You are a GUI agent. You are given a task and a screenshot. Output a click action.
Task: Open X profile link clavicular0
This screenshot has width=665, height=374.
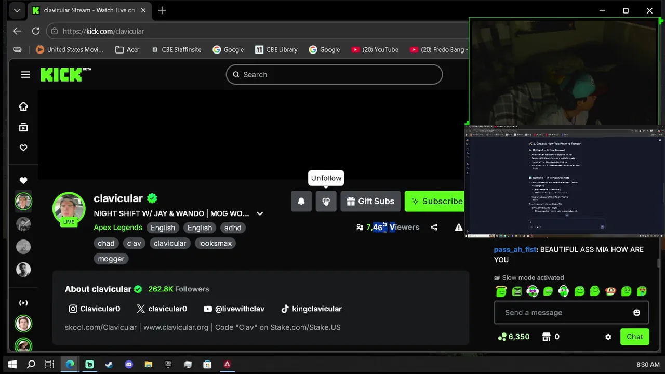pos(162,309)
